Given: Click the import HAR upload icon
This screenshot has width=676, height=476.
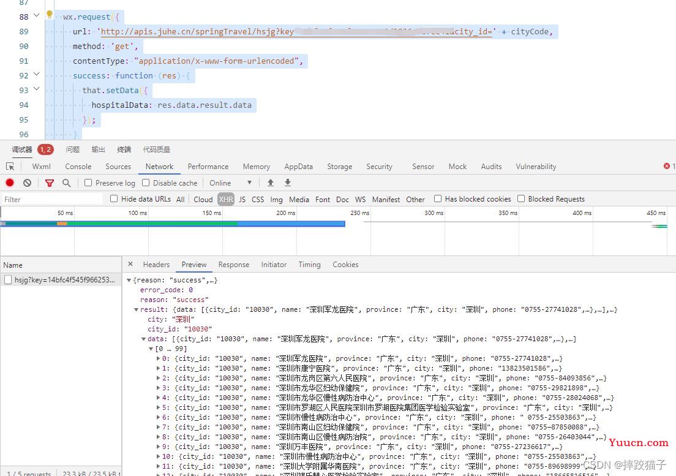Looking at the screenshot, I should pyautogui.click(x=270, y=183).
